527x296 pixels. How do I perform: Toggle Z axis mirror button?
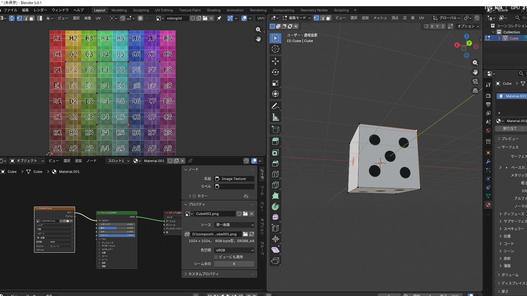tap(442, 26)
